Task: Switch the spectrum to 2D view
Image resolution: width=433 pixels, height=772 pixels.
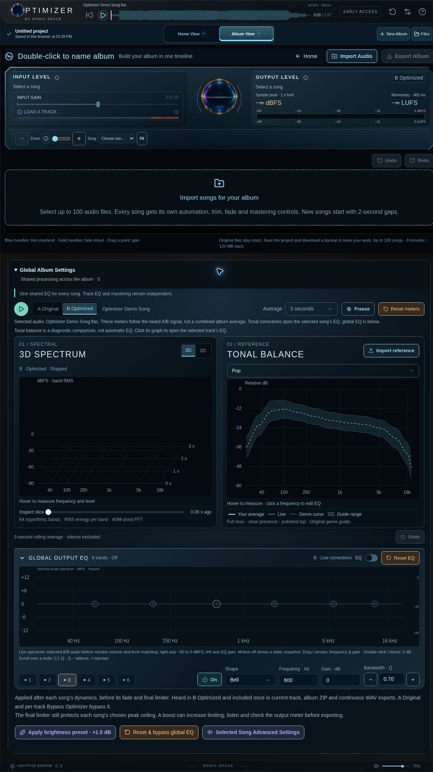Action: pyautogui.click(x=203, y=351)
